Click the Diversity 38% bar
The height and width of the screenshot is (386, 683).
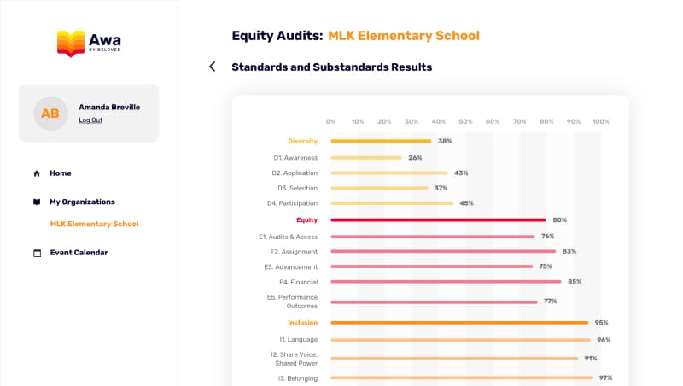[381, 141]
